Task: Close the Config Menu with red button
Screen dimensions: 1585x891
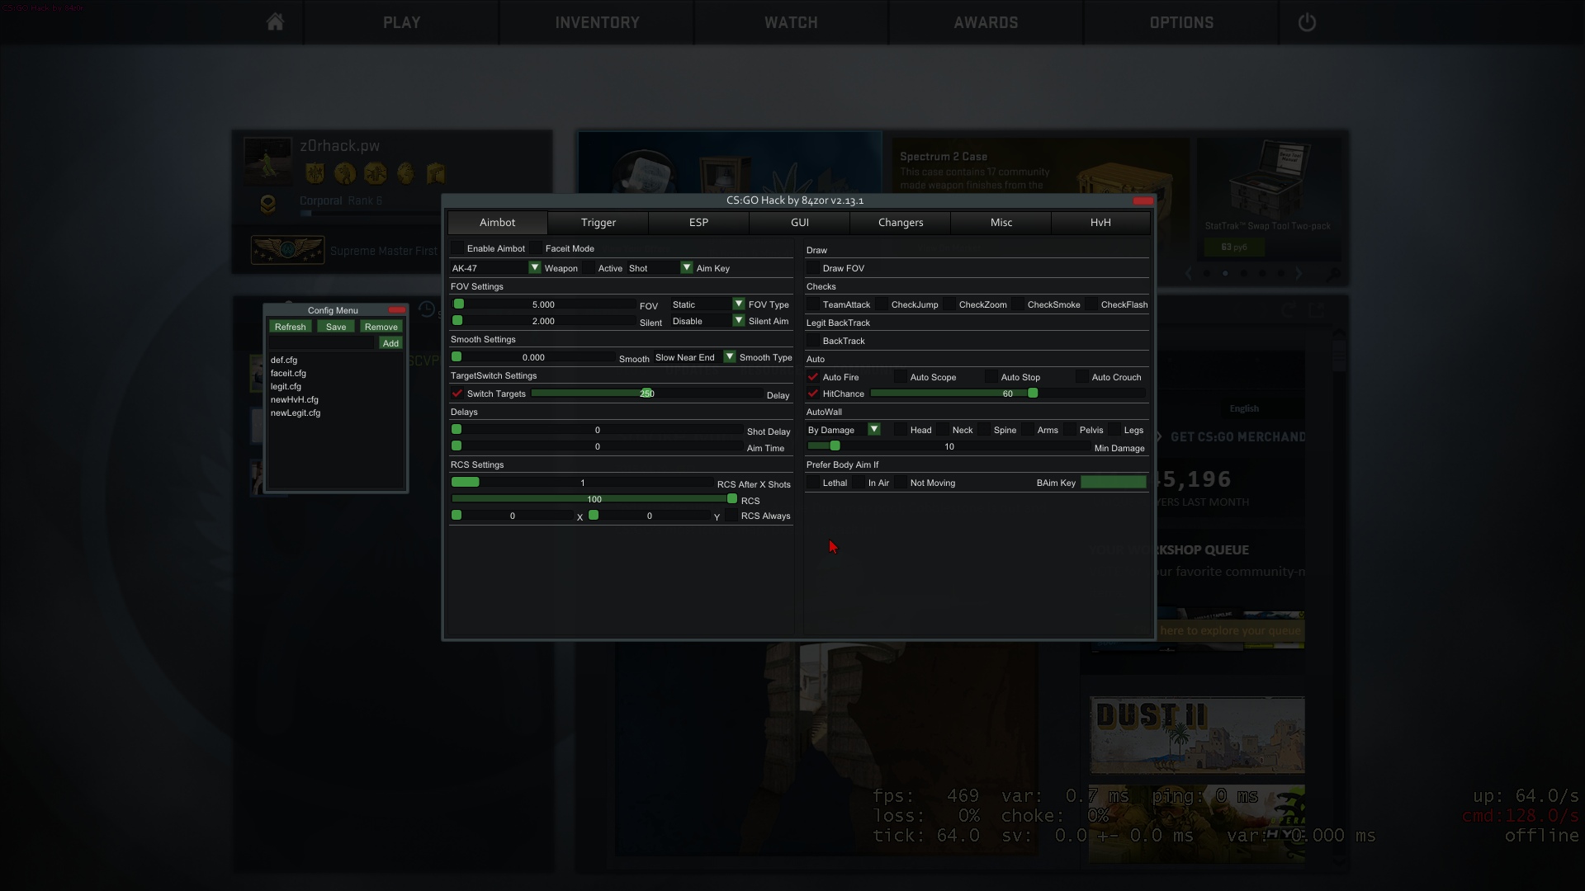Action: pos(397,310)
